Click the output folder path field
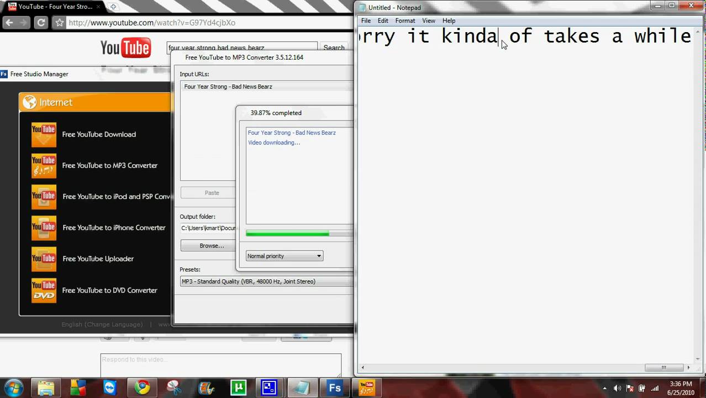706x398 pixels. [x=208, y=228]
